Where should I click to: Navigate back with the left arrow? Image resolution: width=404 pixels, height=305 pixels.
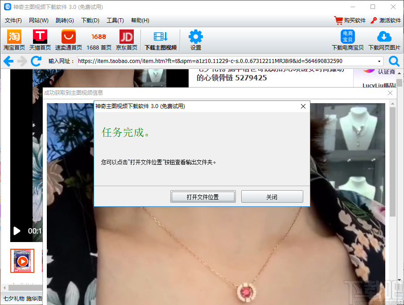[8, 61]
